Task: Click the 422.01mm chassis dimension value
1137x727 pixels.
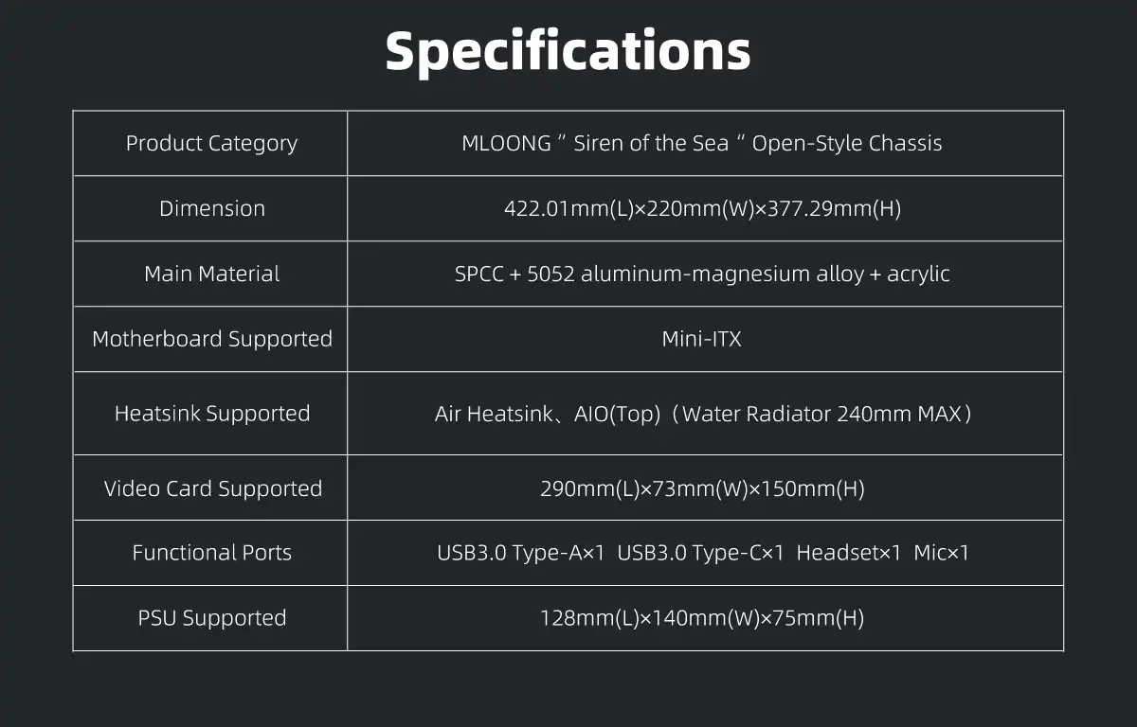Action: coord(701,208)
